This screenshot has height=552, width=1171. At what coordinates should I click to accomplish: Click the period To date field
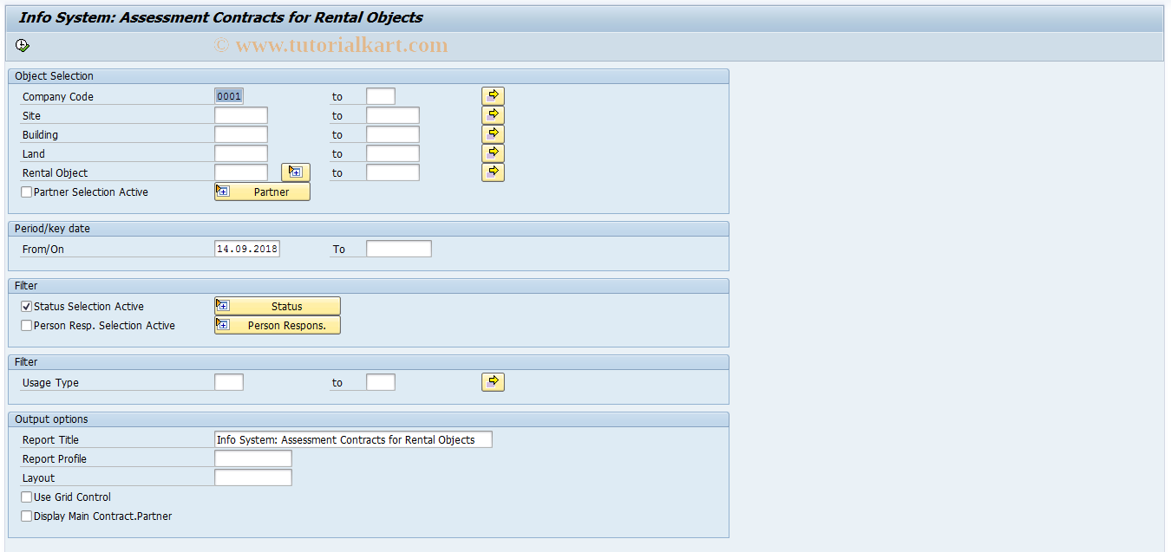tap(399, 249)
